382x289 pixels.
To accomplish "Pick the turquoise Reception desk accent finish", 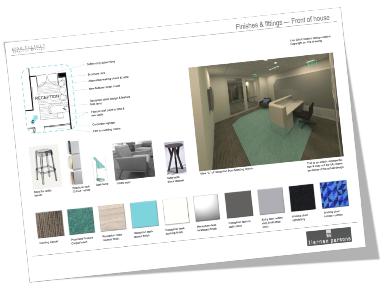I will [144, 214].
